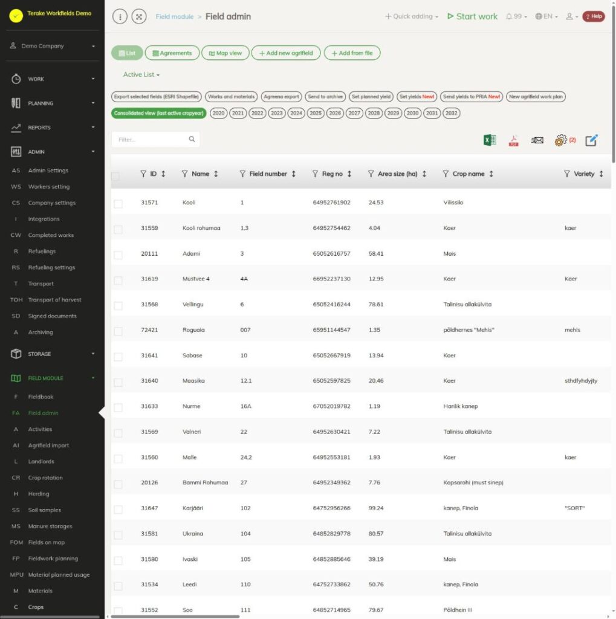Click Add new agrifield button
This screenshot has height=619, width=616.
point(286,53)
